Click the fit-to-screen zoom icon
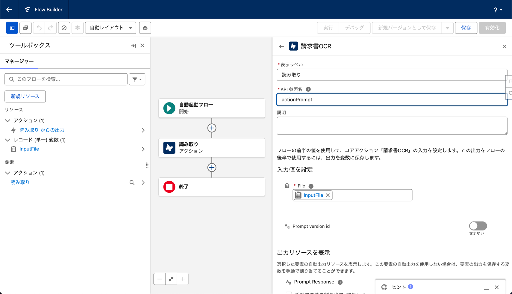The image size is (512, 294). tap(171, 279)
